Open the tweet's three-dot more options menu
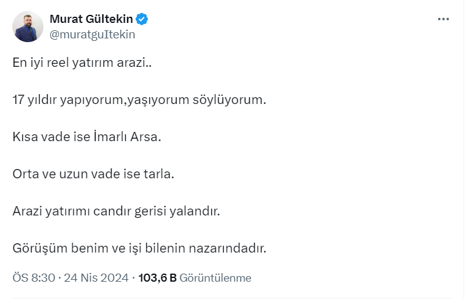The height and width of the screenshot is (299, 466). point(443,19)
